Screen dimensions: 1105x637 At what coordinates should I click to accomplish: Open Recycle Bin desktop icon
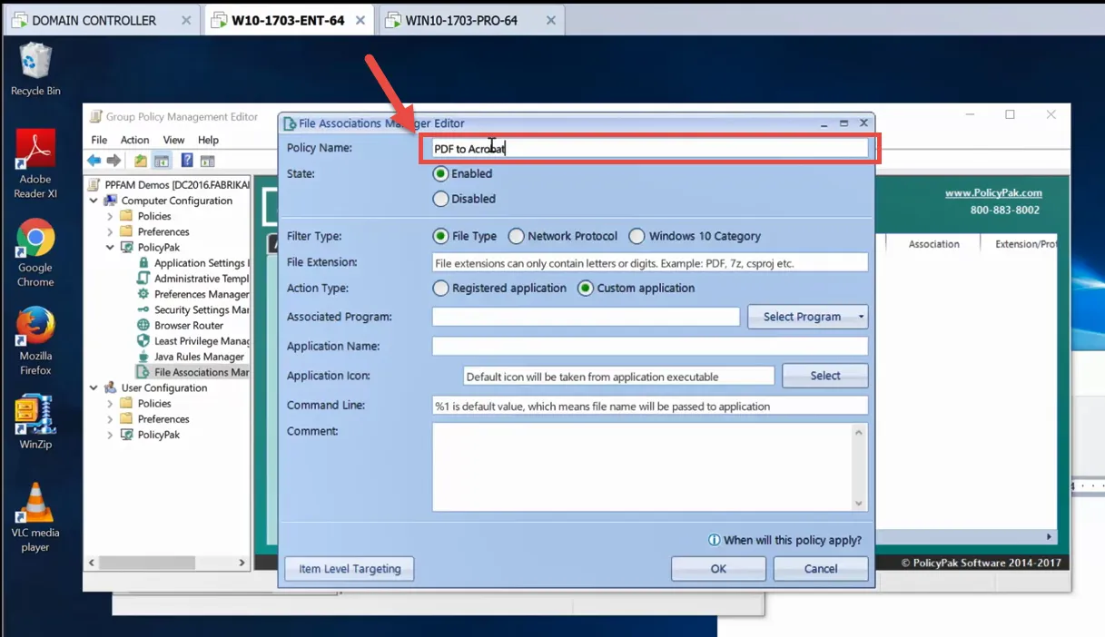point(35,70)
